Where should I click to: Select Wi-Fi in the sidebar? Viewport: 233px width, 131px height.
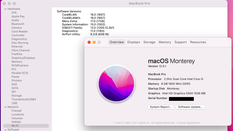[26, 126]
